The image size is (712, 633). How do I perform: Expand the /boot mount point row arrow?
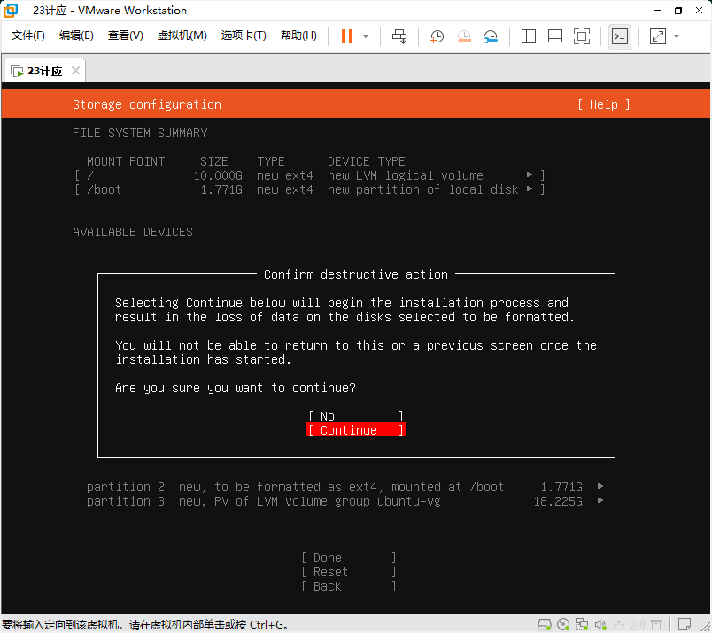pos(530,189)
